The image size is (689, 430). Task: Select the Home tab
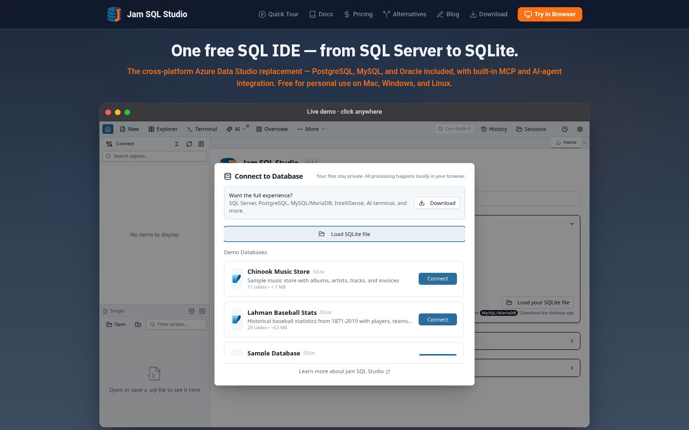click(566, 142)
